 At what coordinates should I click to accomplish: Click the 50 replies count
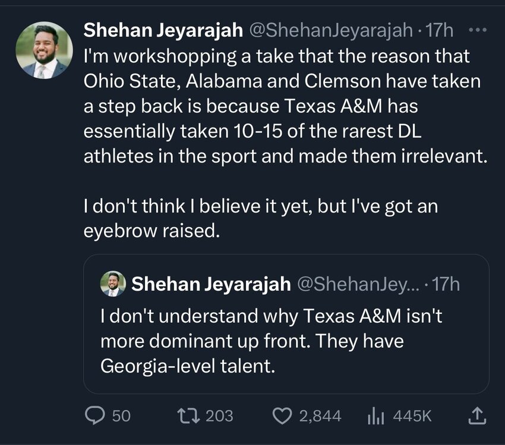pyautogui.click(x=121, y=416)
